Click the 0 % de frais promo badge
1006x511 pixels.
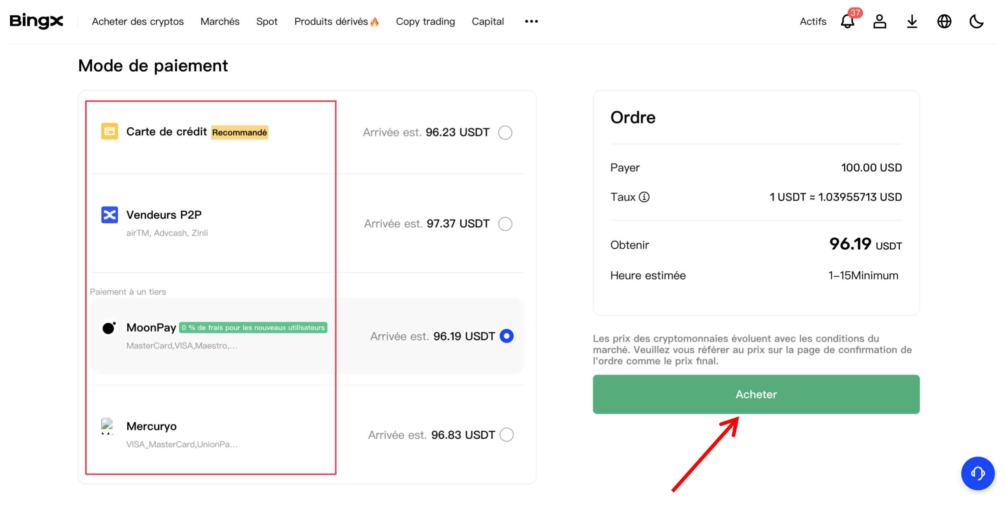pyautogui.click(x=253, y=328)
